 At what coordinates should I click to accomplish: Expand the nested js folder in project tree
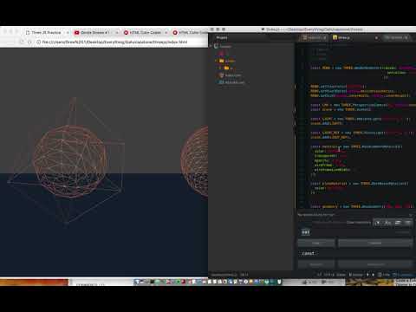pos(221,68)
